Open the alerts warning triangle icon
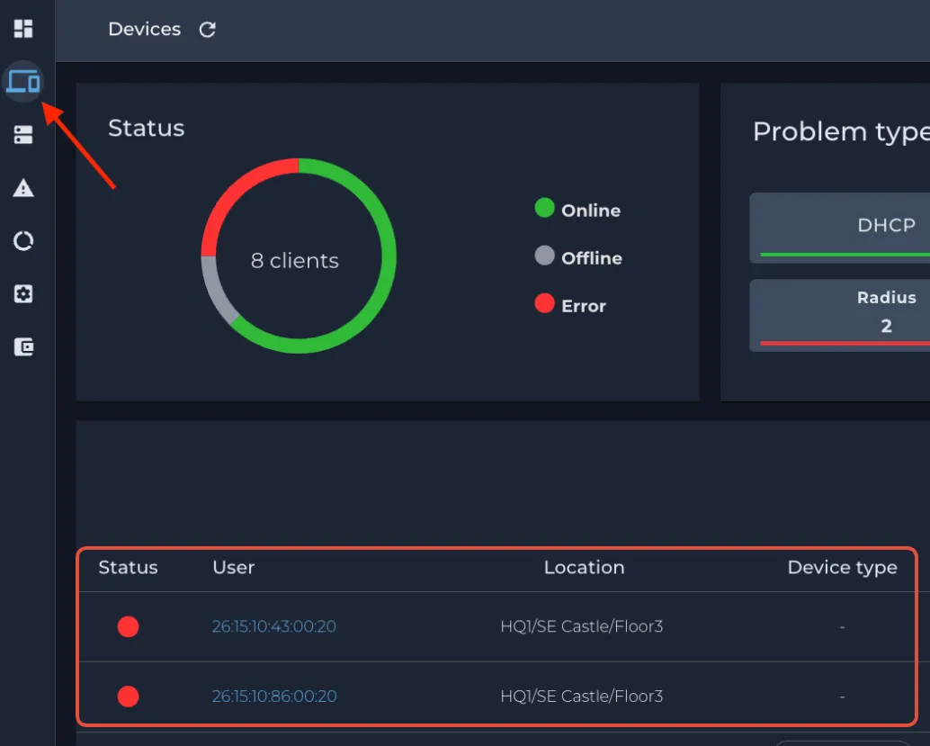This screenshot has height=746, width=930. click(x=23, y=187)
